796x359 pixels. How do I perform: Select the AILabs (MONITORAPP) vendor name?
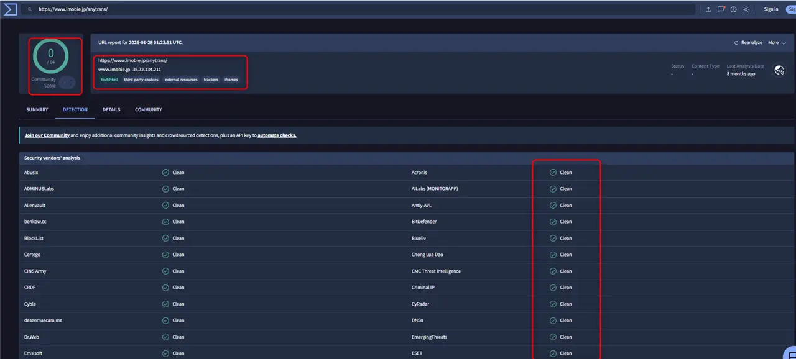point(435,189)
